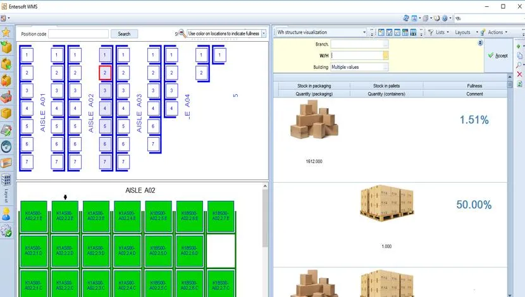
Task: Click the empty white location cell in second rack row
Action: [x=221, y=251]
